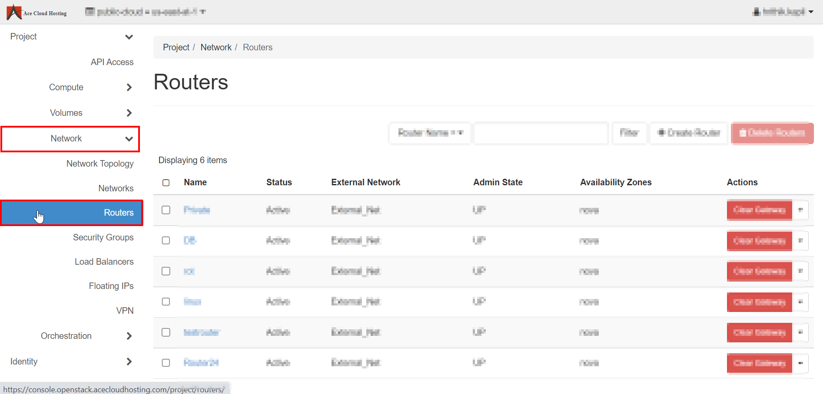
Task: Expand the Orchestration section chevron
Action: (x=129, y=336)
